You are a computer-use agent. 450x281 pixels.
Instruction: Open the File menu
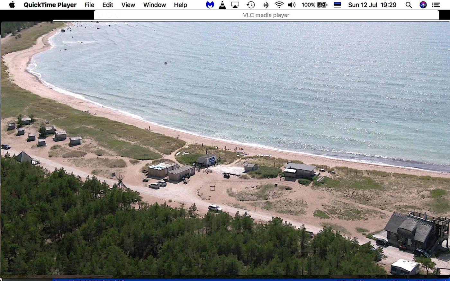pyautogui.click(x=89, y=5)
